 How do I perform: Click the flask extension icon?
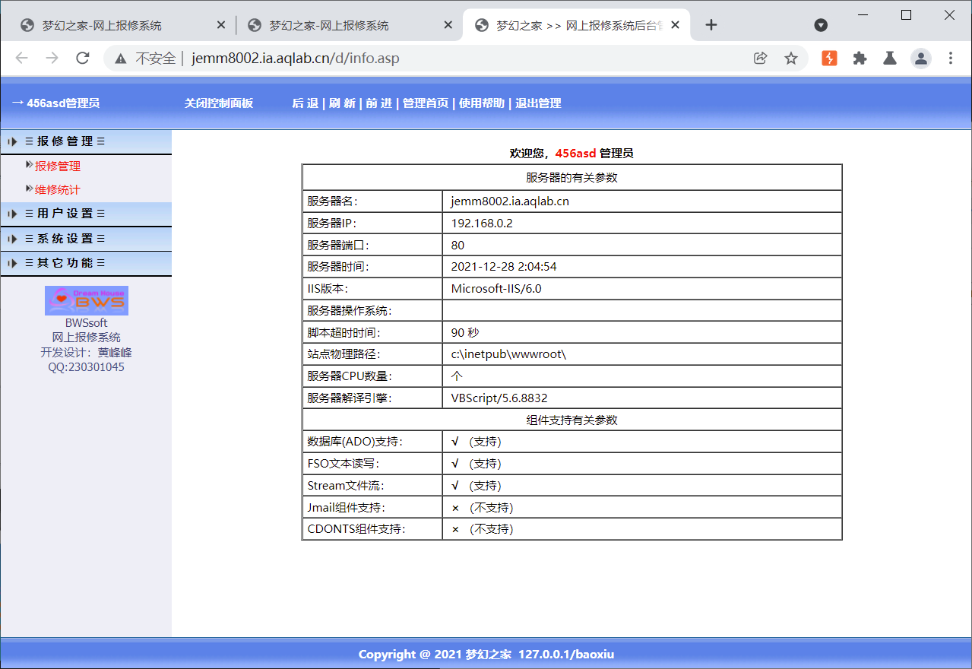point(888,58)
